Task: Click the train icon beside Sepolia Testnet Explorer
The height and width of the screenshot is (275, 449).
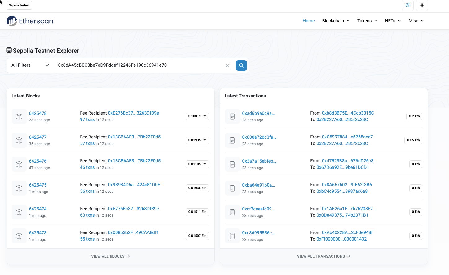Action: coord(9,51)
